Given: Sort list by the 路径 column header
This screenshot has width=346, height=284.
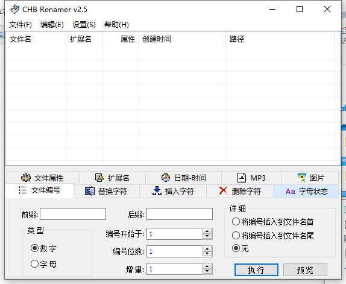Looking at the screenshot, I should pyautogui.click(x=280, y=39).
